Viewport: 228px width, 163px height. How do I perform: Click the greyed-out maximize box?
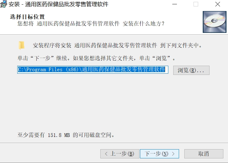click(196, 4)
